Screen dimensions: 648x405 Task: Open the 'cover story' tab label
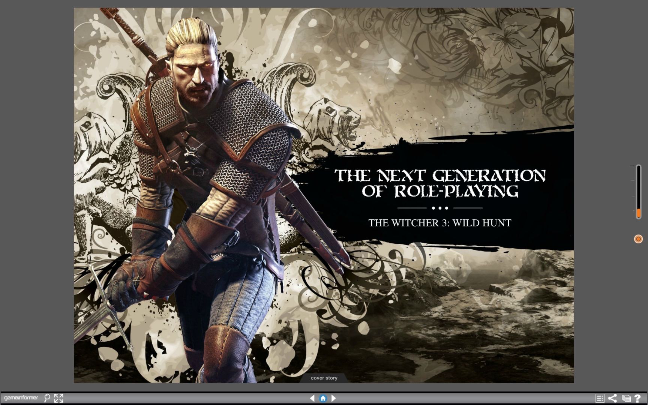(x=324, y=378)
